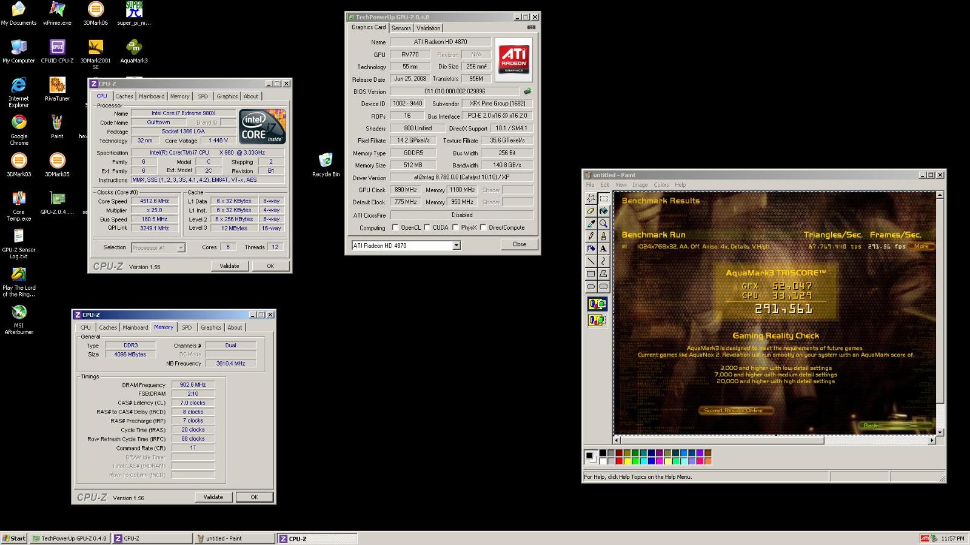Switch to the Sensors tab in GPU-Z
Viewport: 970px width, 545px height.
click(401, 28)
